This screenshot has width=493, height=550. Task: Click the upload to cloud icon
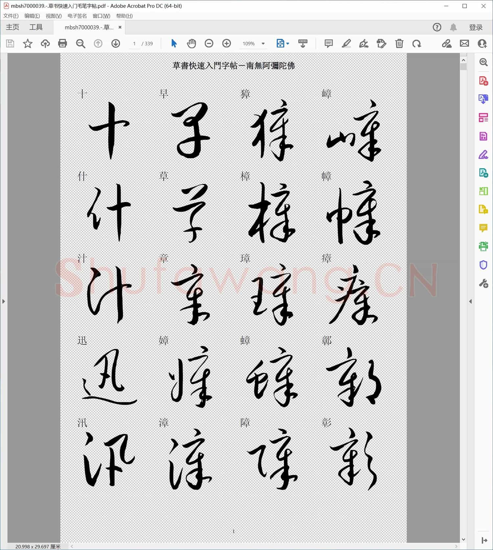(x=45, y=43)
